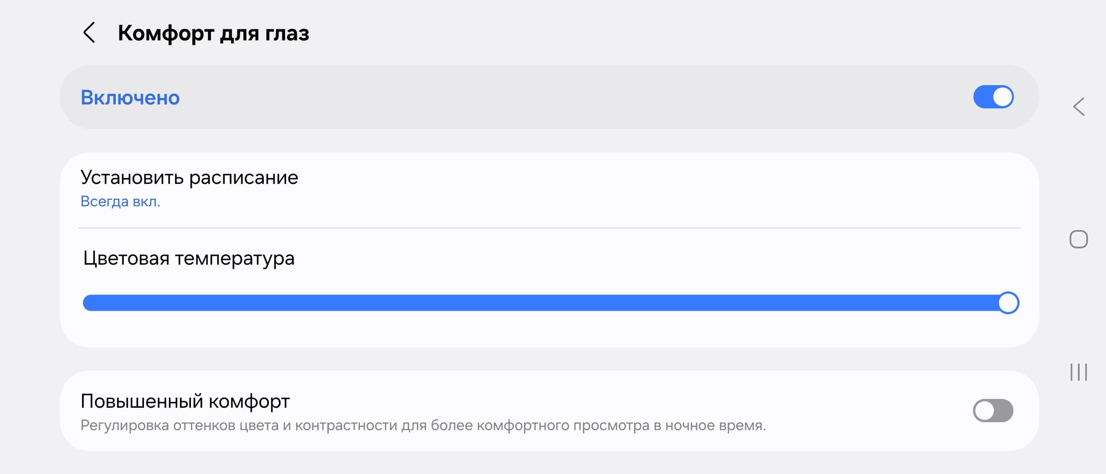Click the "Комфорт для глаз" page title

pos(213,33)
